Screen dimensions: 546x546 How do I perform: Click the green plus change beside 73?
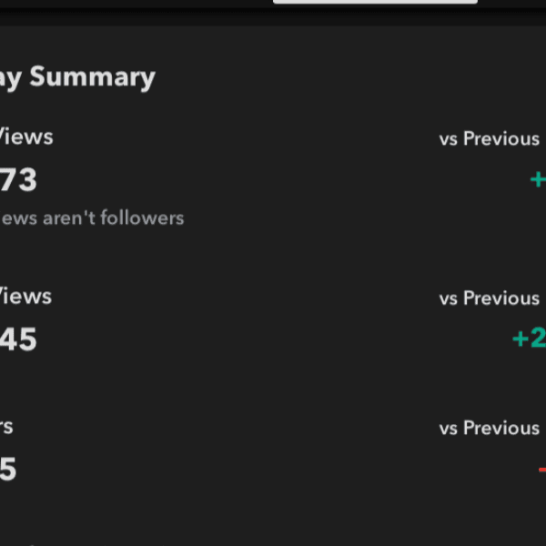(538, 180)
